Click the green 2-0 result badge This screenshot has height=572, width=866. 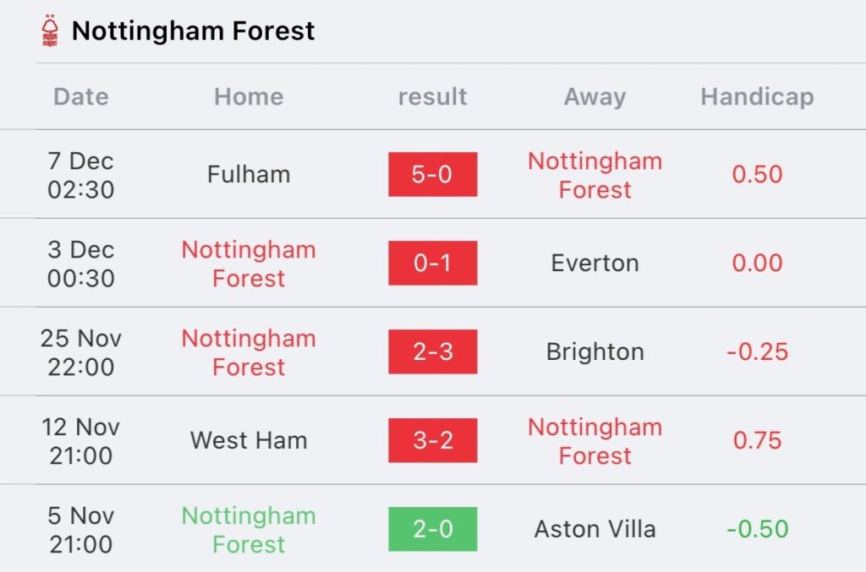click(432, 529)
